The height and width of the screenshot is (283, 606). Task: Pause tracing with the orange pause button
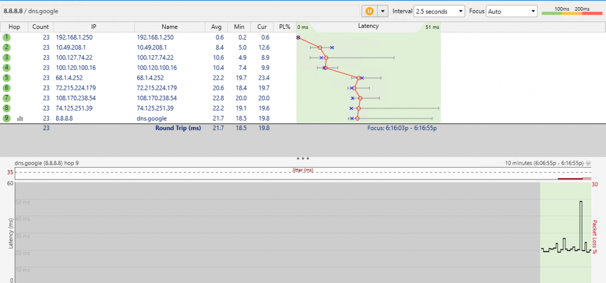[x=370, y=11]
